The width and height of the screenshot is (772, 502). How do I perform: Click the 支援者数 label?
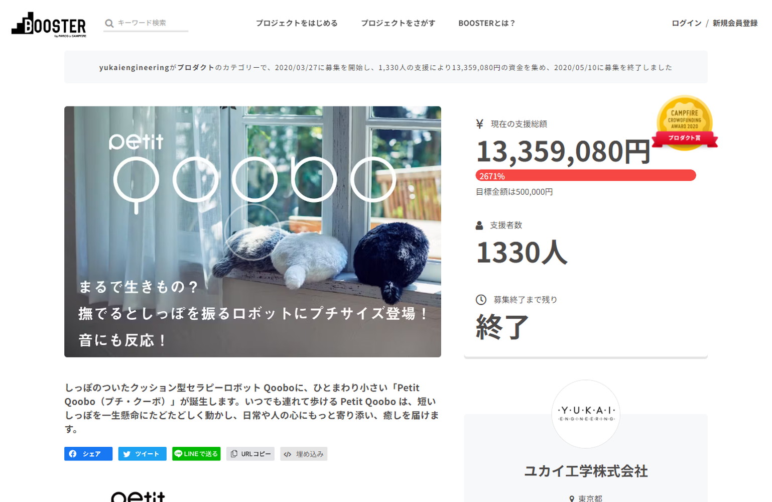pyautogui.click(x=506, y=225)
